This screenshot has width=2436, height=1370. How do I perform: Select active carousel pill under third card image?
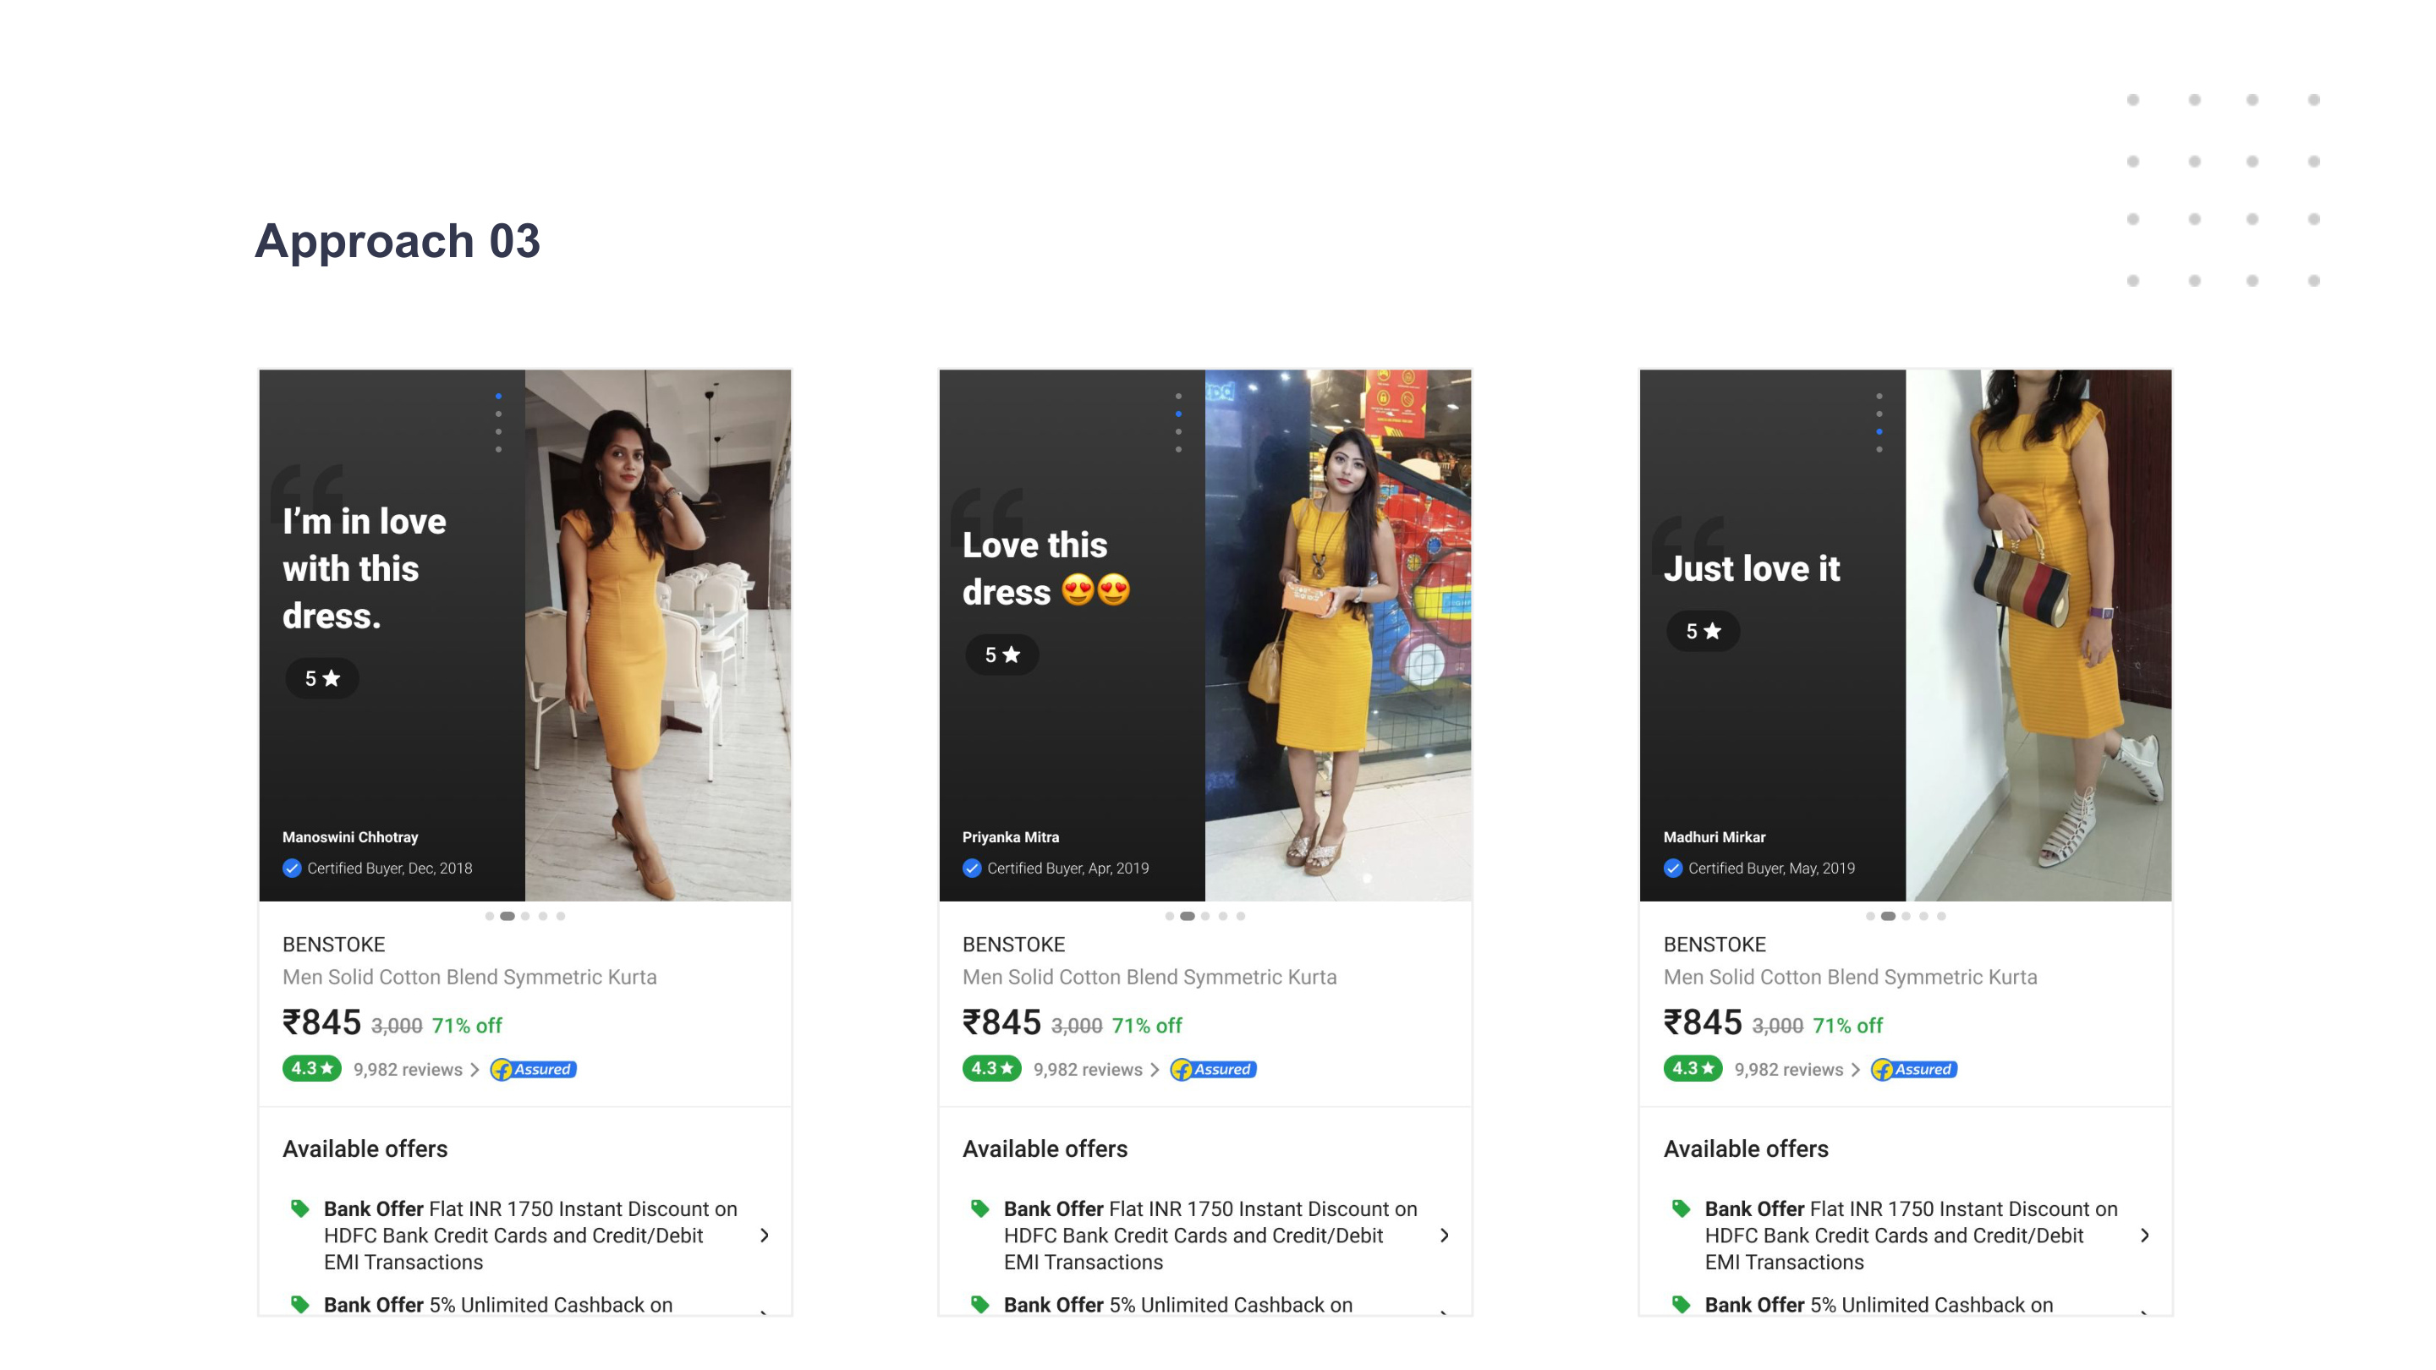(1888, 916)
